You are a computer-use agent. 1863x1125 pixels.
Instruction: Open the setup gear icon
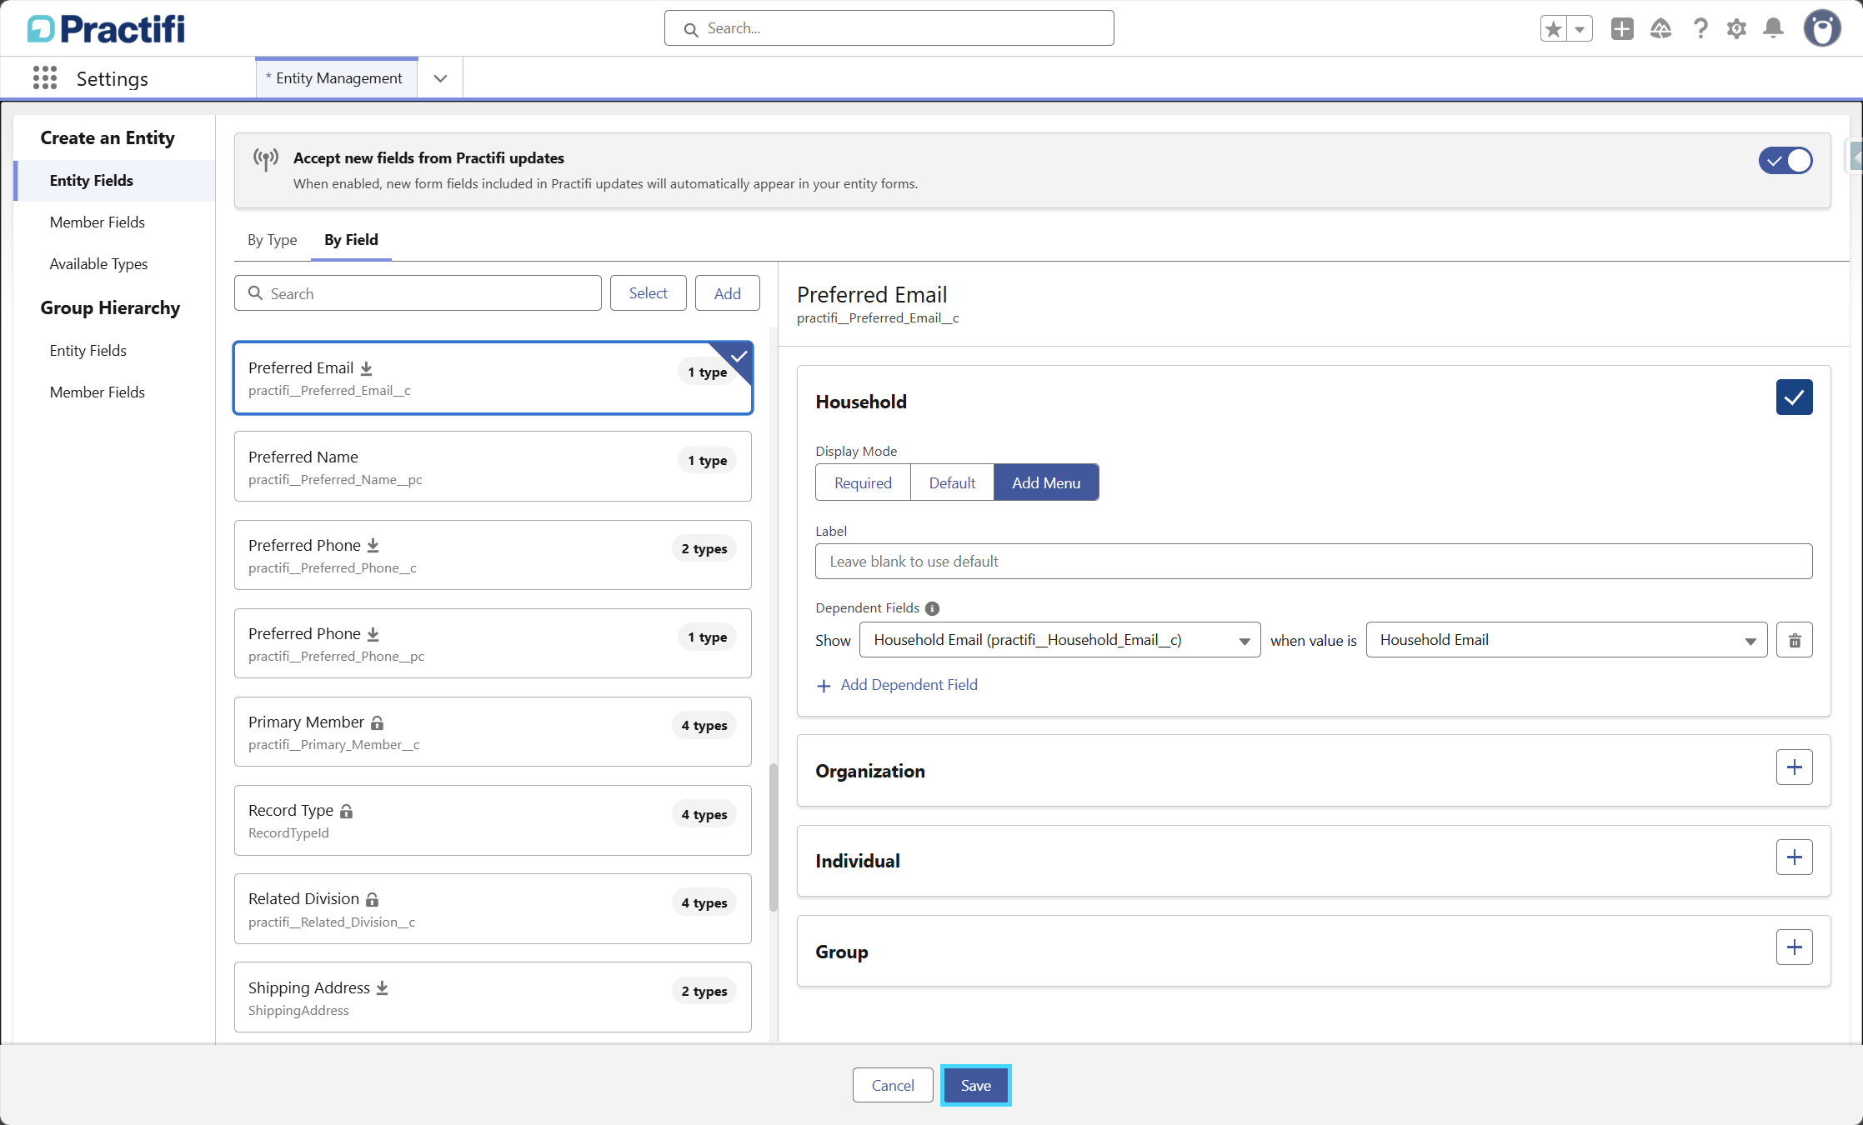pos(1736,29)
